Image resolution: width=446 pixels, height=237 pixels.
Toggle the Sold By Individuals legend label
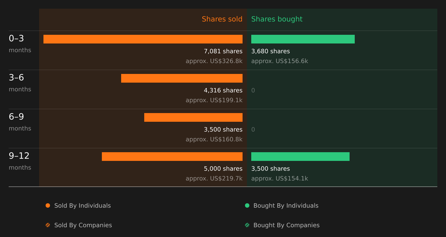pyautogui.click(x=83, y=205)
